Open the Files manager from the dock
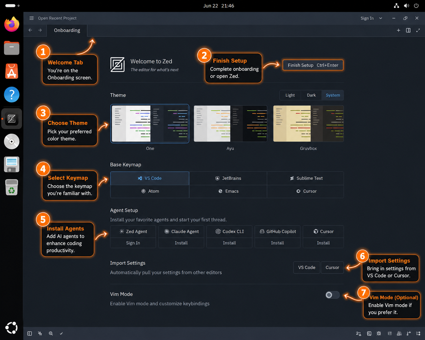This screenshot has height=340, width=425. pyautogui.click(x=12, y=48)
